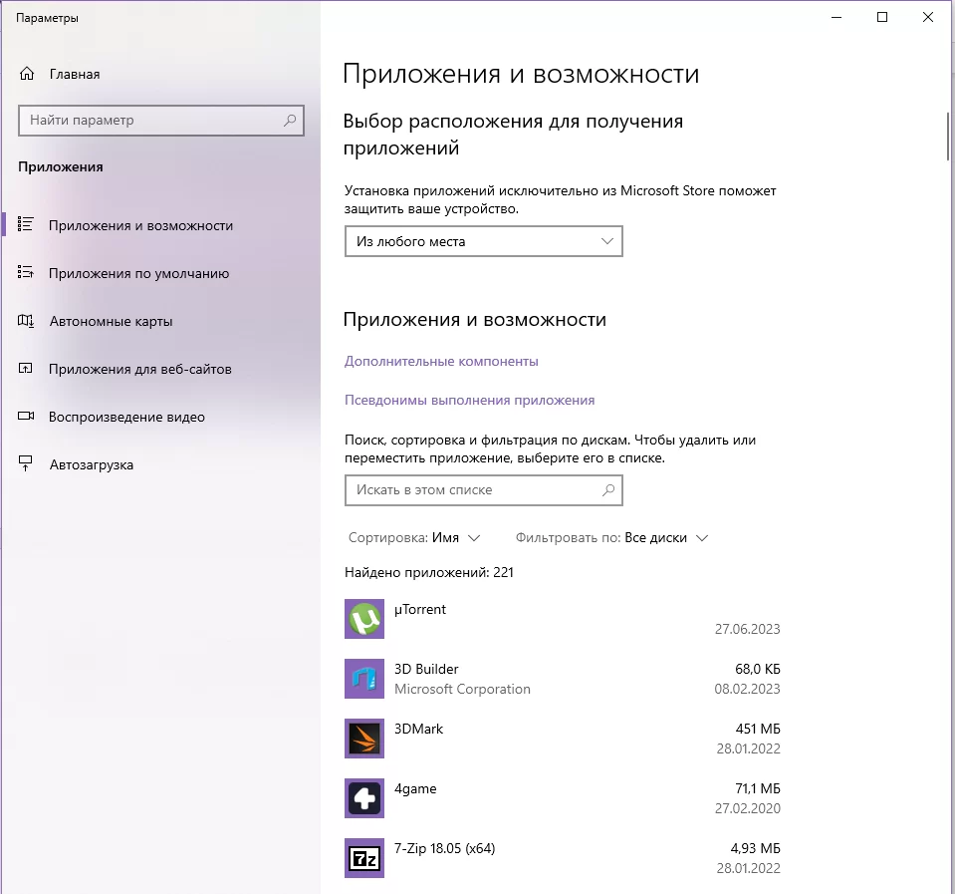Click the Автозагрузка sidebar icon
955x894 pixels.
(x=27, y=464)
